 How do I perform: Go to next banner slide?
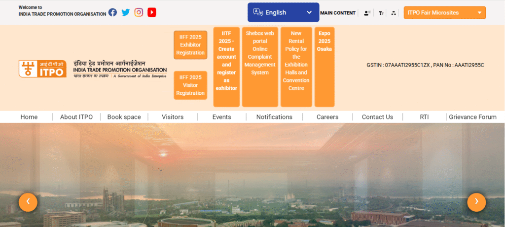pos(477,202)
